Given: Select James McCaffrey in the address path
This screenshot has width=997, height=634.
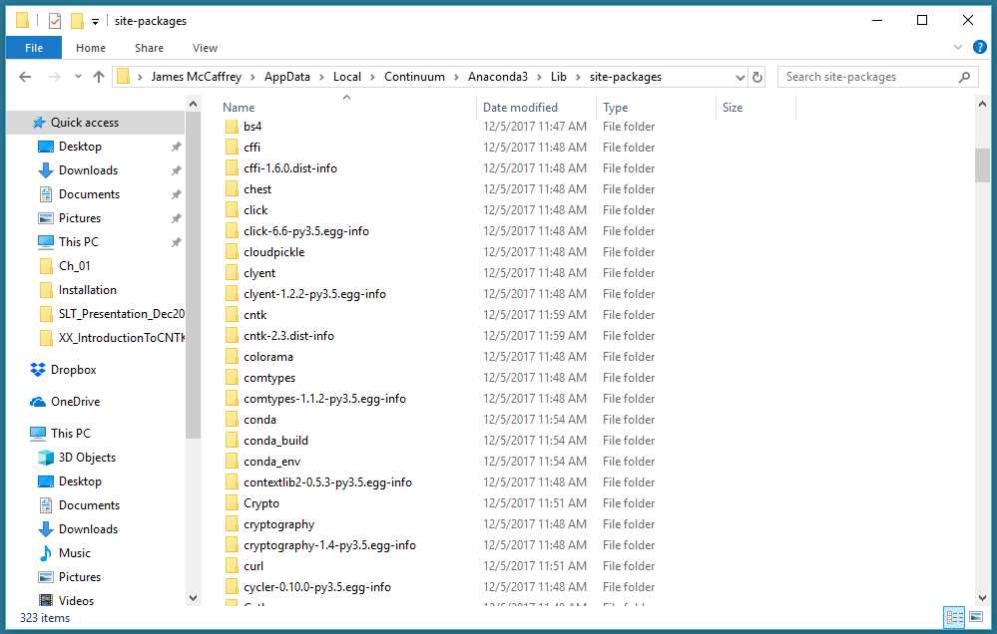Looking at the screenshot, I should pyautogui.click(x=197, y=77).
